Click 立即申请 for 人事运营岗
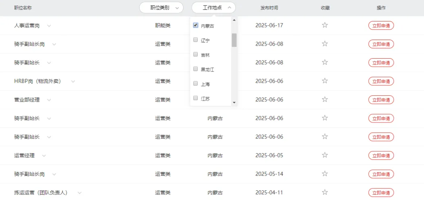The image size is (424, 200). [381, 25]
